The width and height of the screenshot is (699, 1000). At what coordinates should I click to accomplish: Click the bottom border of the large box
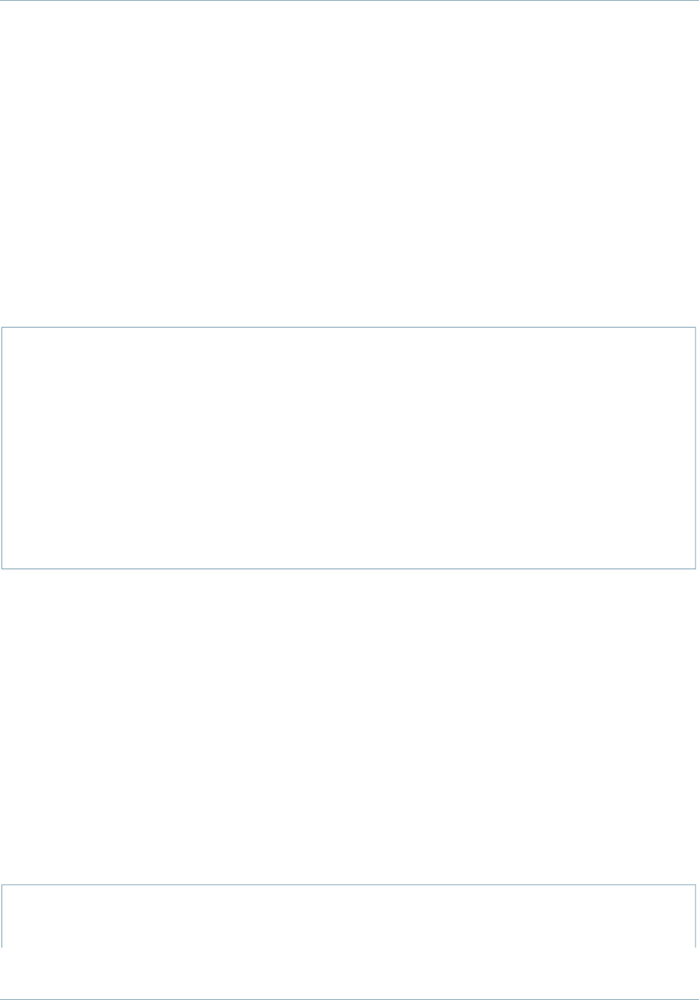click(x=348, y=569)
